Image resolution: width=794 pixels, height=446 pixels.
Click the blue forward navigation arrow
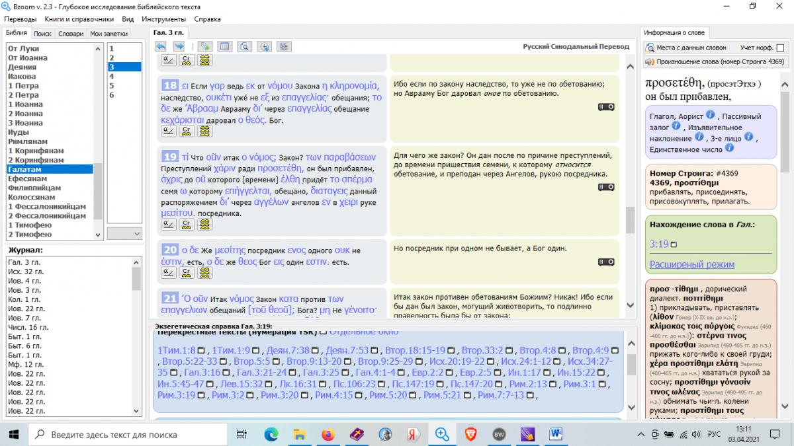point(179,46)
